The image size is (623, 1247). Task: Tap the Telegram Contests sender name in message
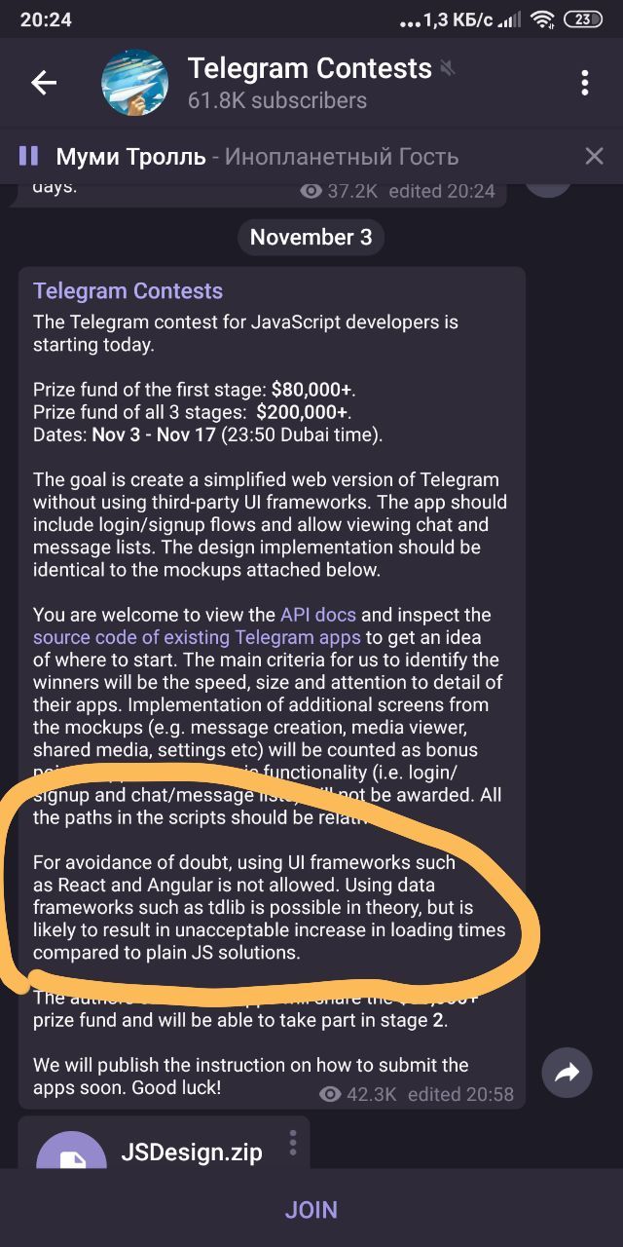tap(128, 291)
